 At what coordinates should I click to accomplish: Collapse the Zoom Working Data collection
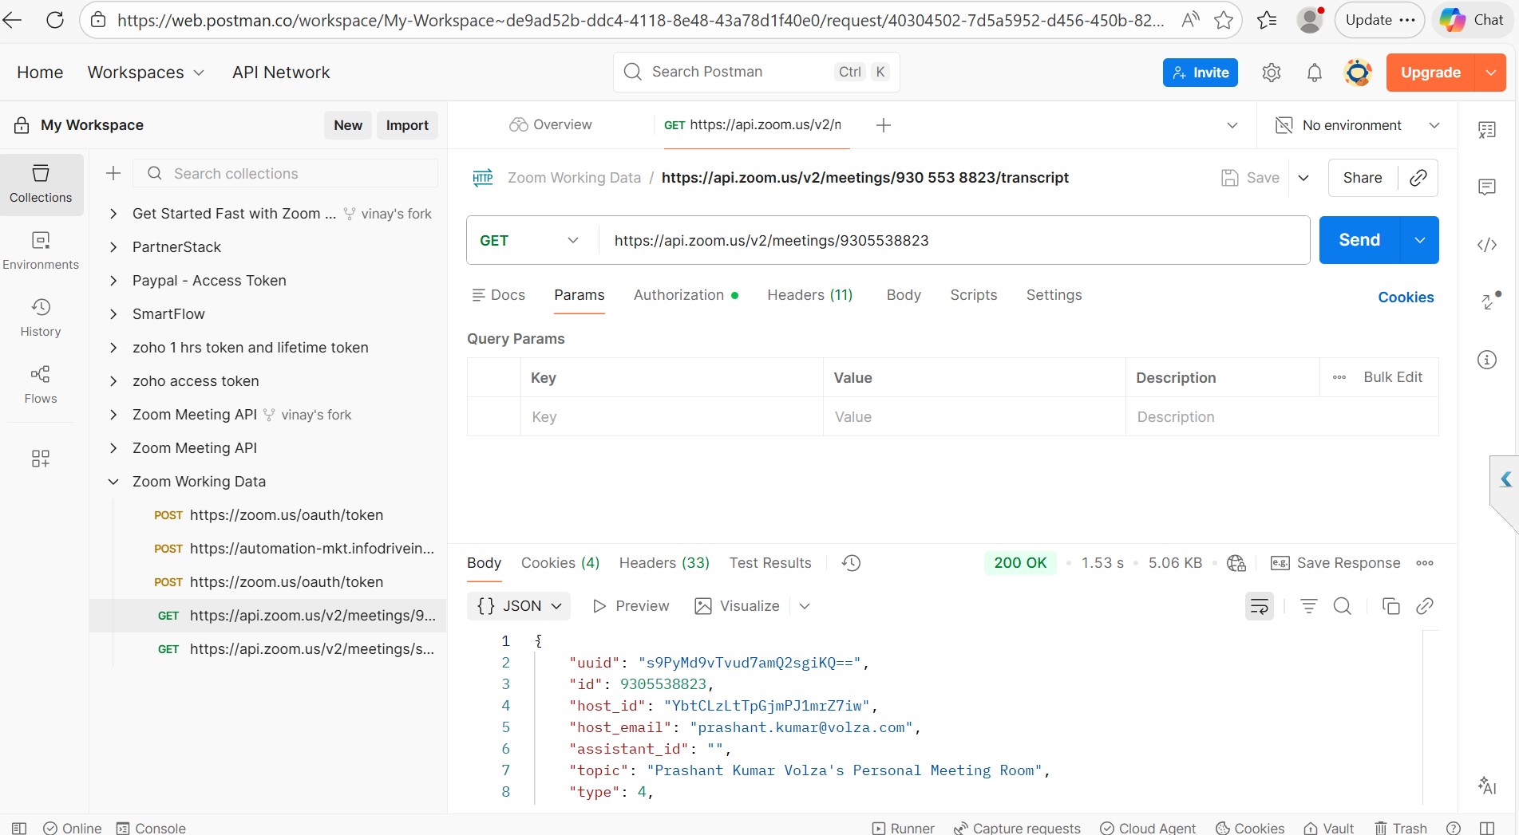[x=113, y=482]
